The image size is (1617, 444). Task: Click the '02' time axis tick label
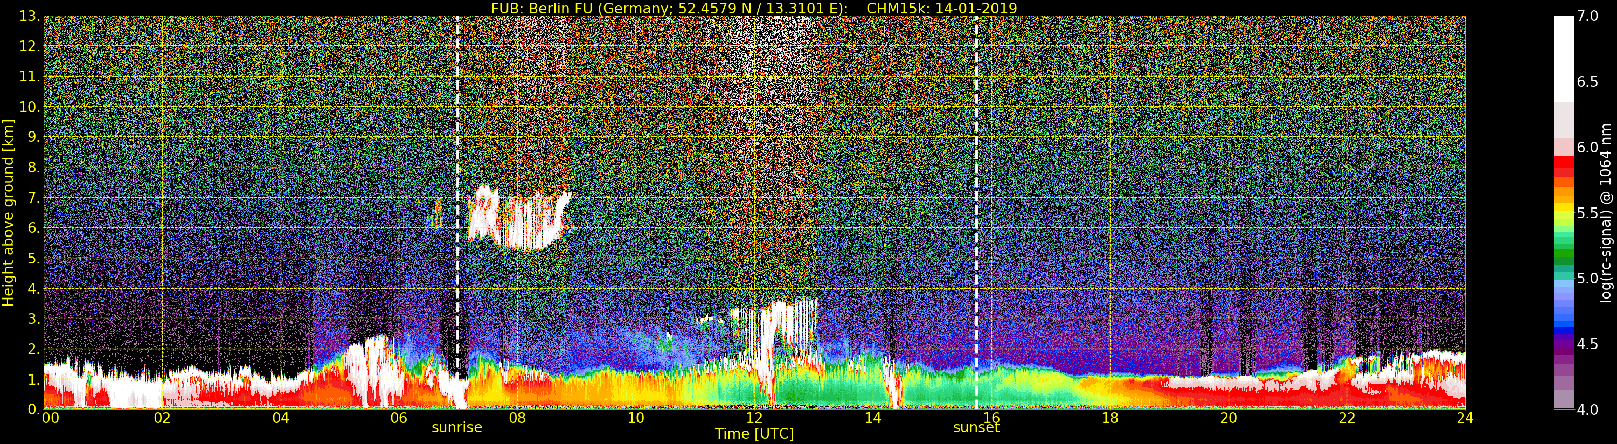click(x=162, y=418)
